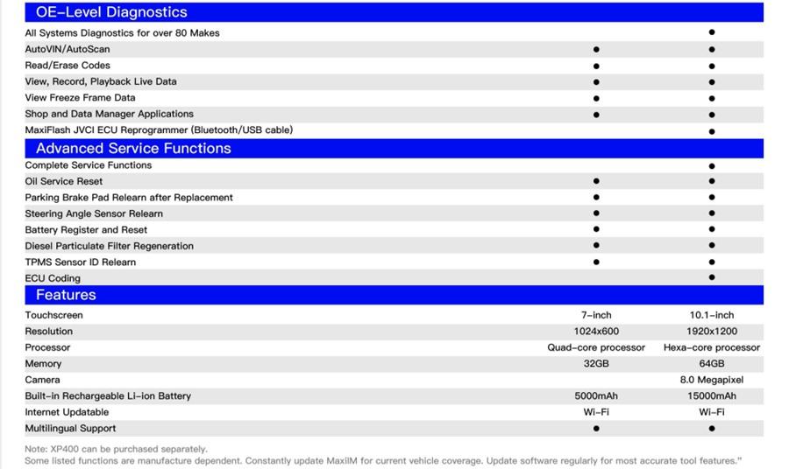Select the Advanced Service Functions header
The image size is (789, 469).
pos(394,149)
